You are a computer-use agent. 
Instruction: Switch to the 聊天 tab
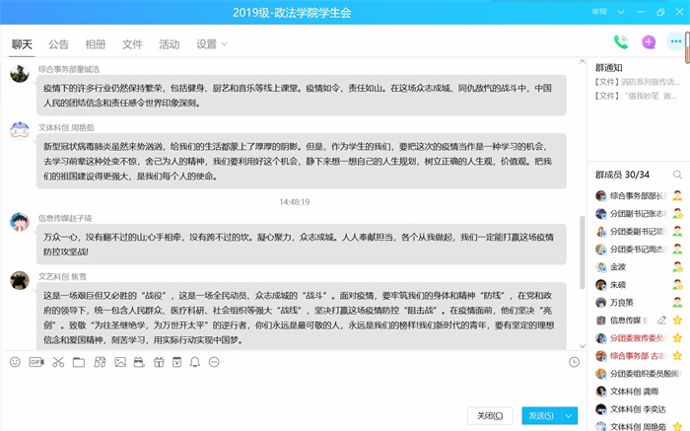coord(22,44)
